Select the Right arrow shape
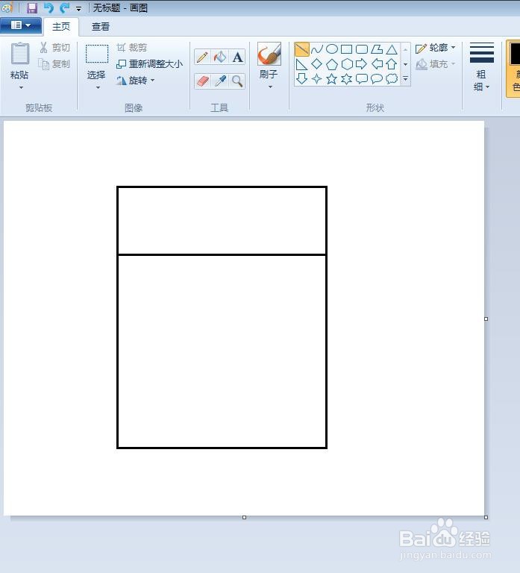 pyautogui.click(x=361, y=64)
